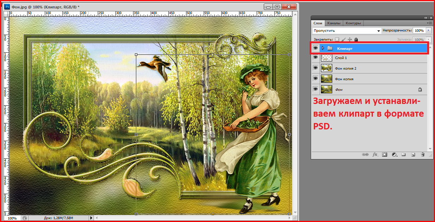This screenshot has height=222, width=435.
Task: Hide the Клипарт group
Action: [315, 48]
